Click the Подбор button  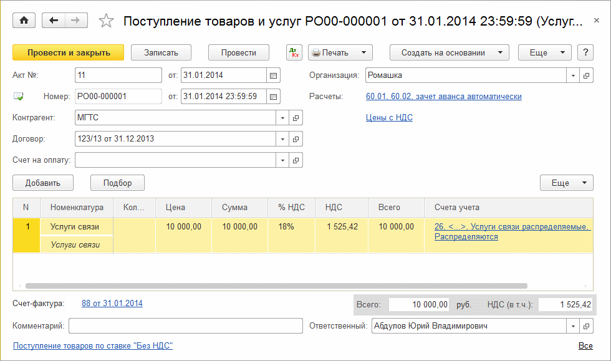(118, 183)
